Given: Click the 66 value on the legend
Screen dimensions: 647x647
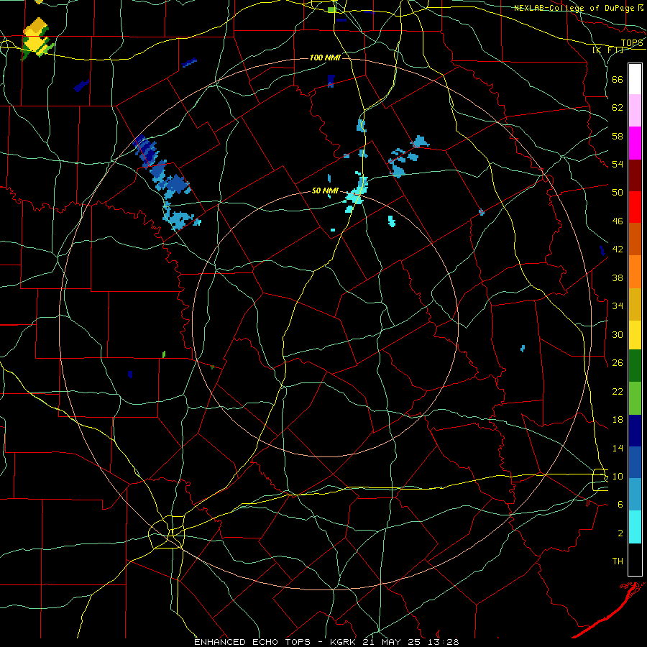Looking at the screenshot, I should [618, 79].
